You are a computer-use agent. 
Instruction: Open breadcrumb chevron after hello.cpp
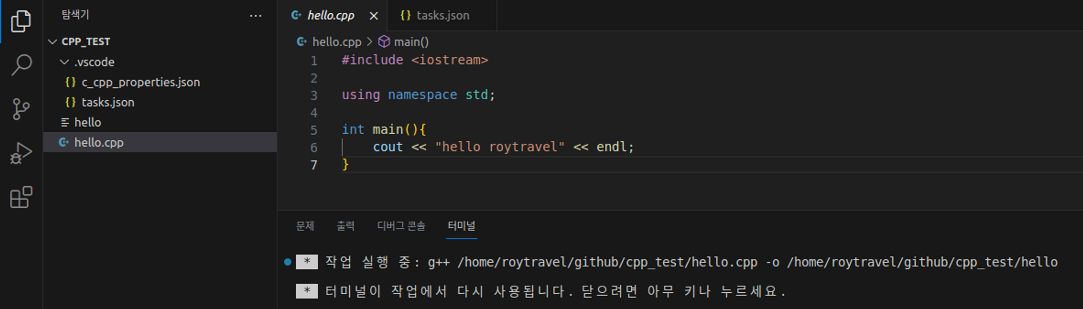click(x=369, y=42)
